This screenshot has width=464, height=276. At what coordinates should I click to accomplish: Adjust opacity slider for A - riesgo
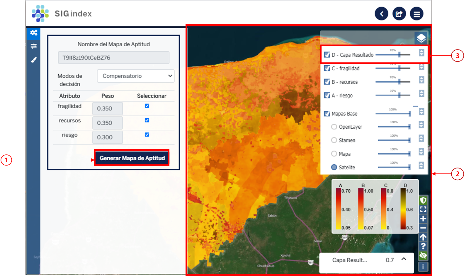(x=393, y=95)
